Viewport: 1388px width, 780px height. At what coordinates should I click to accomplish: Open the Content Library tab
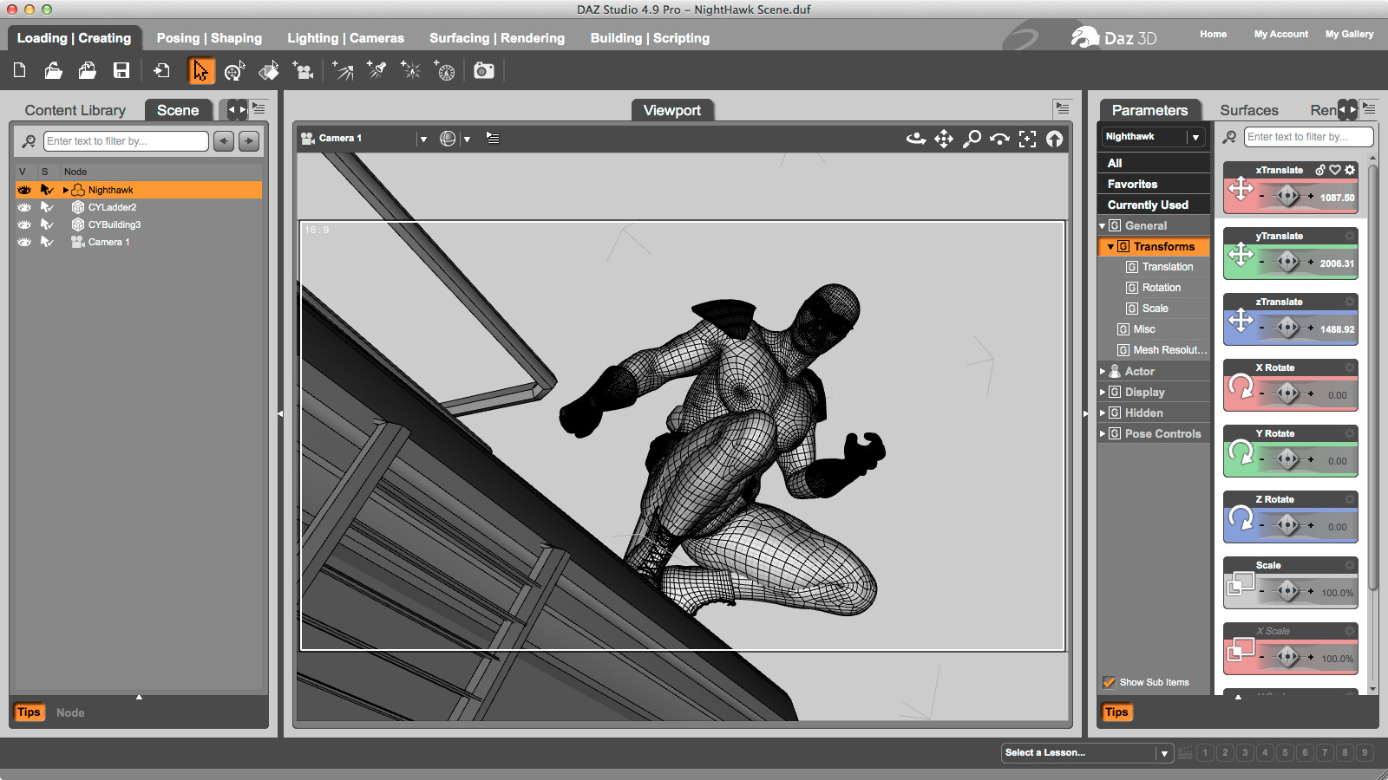click(75, 110)
